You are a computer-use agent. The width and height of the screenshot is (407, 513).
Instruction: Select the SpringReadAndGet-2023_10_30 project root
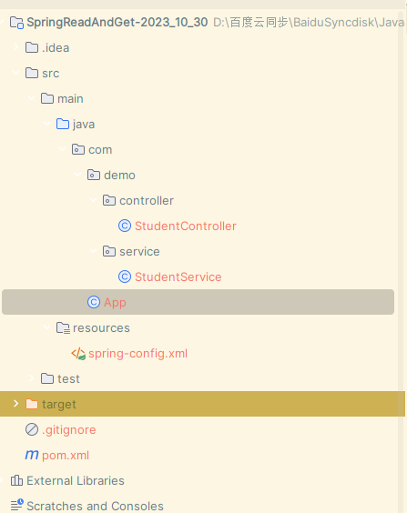pos(117,22)
